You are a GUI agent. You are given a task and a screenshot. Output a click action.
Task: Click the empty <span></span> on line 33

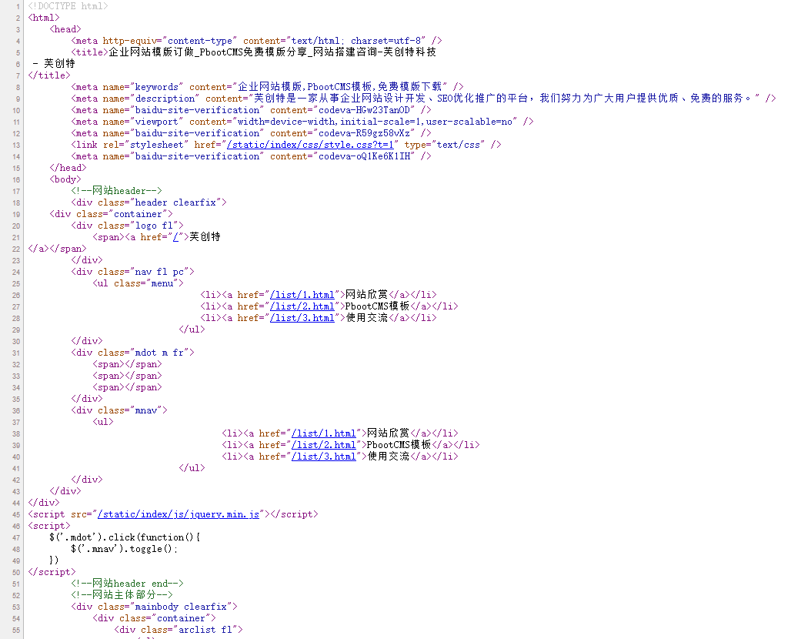[127, 376]
